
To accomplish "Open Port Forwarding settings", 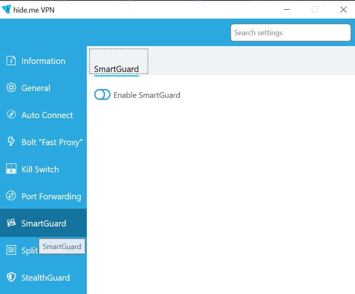I will coord(43,196).
